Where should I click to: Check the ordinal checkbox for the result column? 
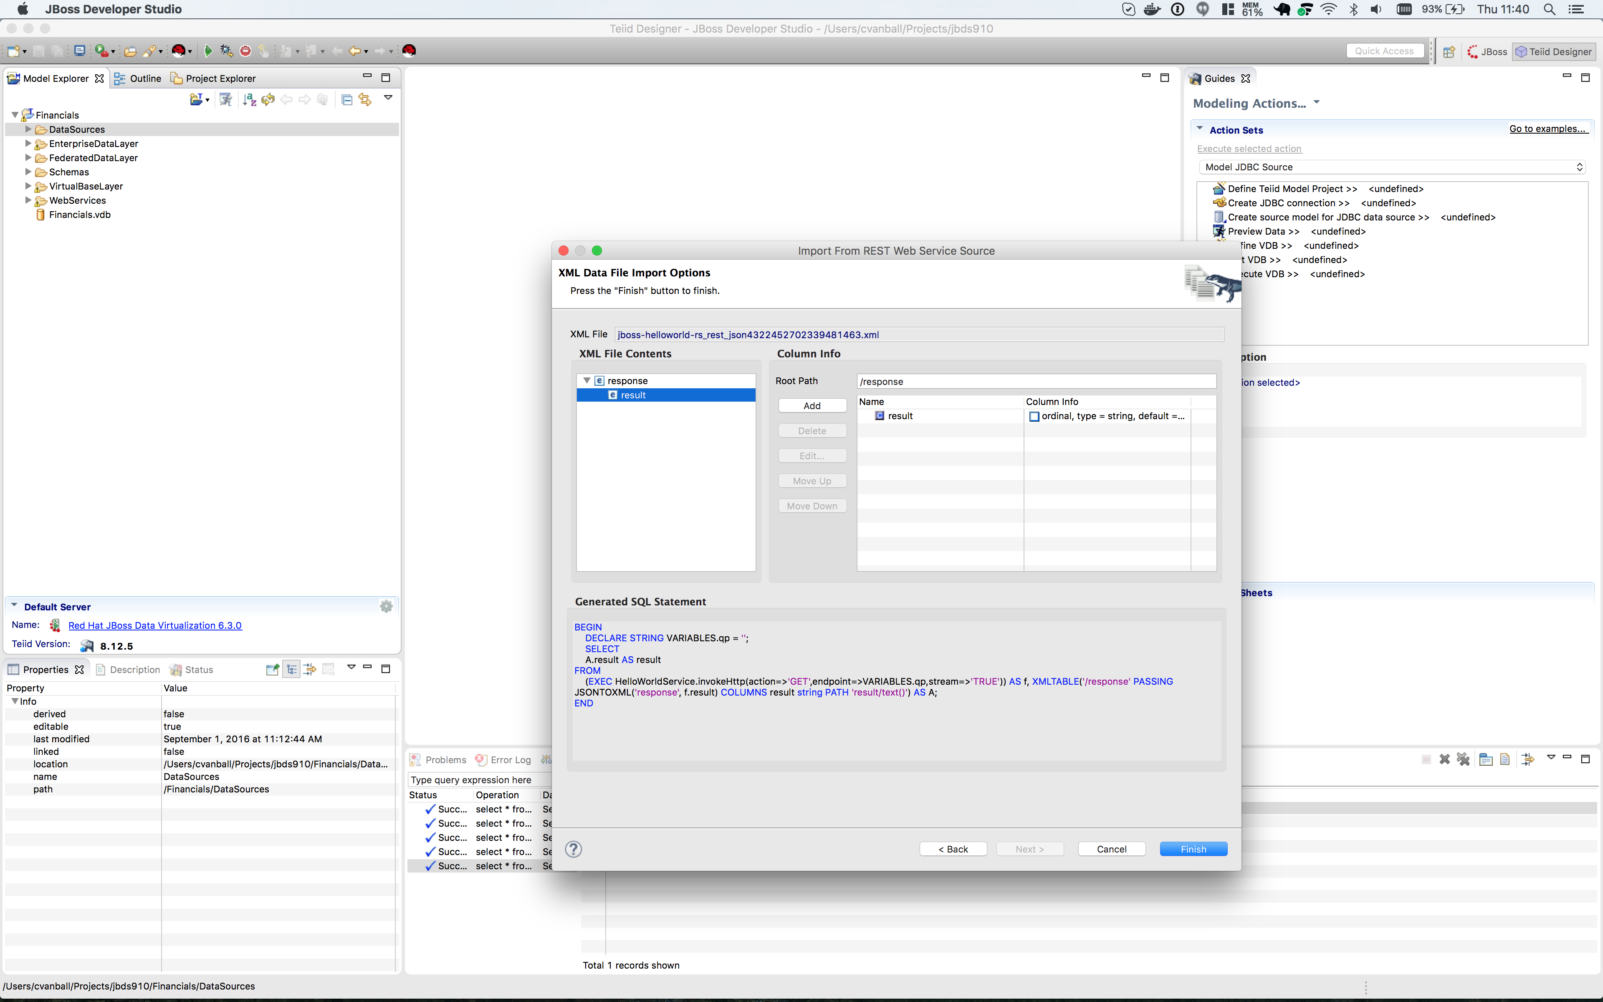pos(1034,416)
